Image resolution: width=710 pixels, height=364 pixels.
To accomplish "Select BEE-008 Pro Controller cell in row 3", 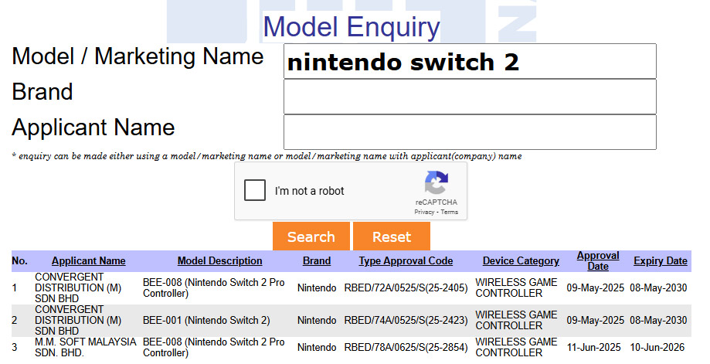I will click(x=214, y=347).
